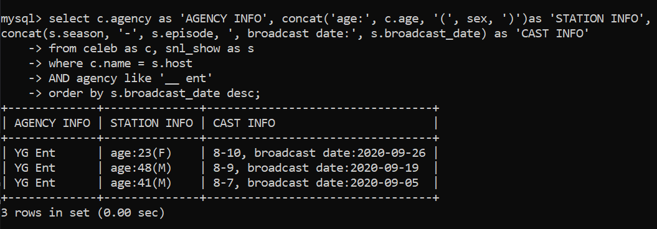Click the 8-7 broadcast date 2020-09-05 cell
Viewport: 657px width, 229px height.
coord(316,184)
